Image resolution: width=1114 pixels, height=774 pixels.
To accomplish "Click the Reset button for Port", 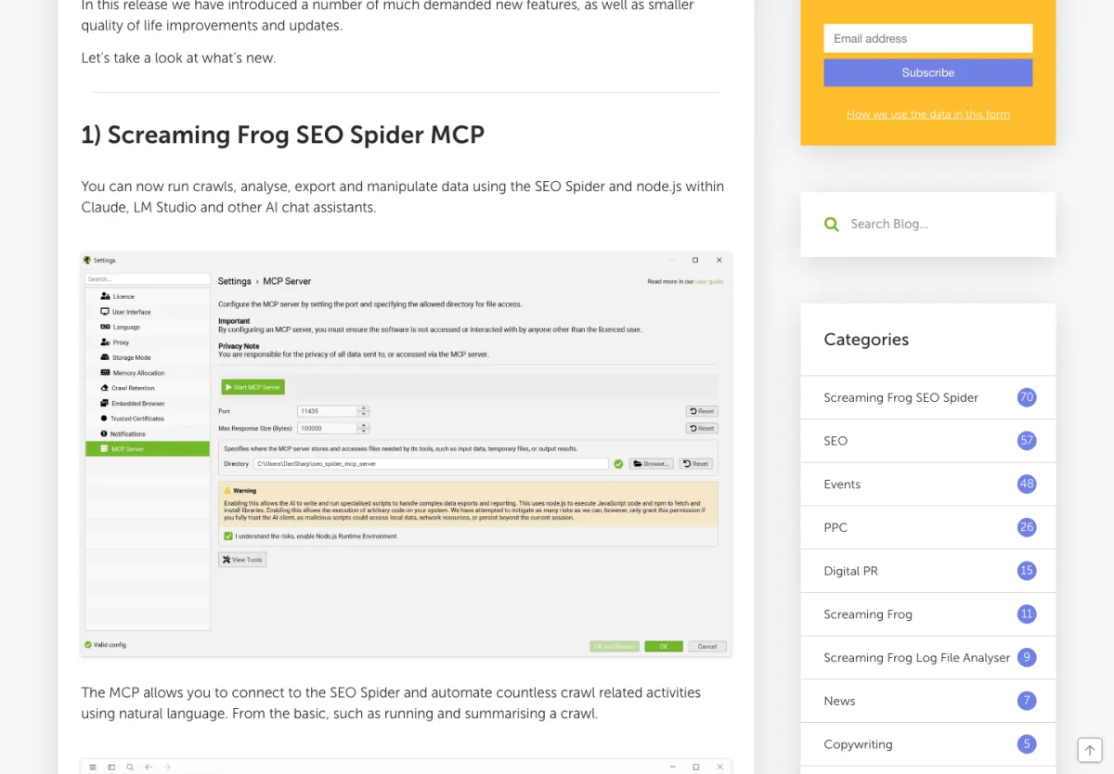I will pos(702,411).
